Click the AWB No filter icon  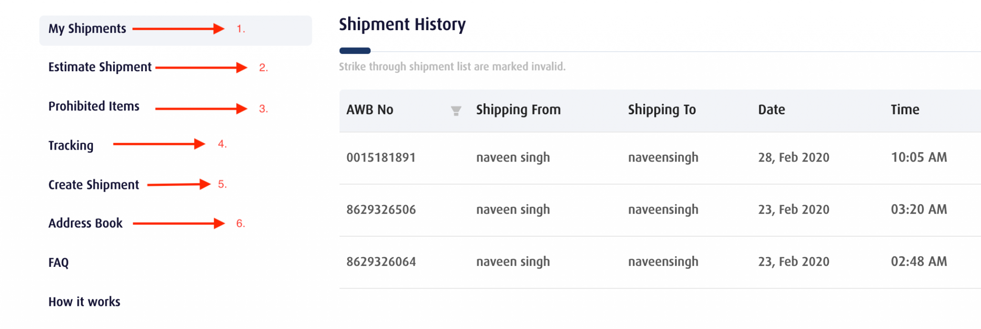pos(456,111)
